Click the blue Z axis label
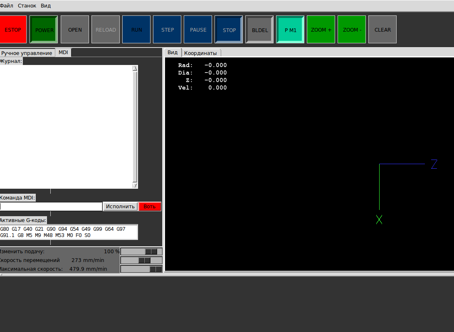This screenshot has height=332, width=454. point(434,164)
